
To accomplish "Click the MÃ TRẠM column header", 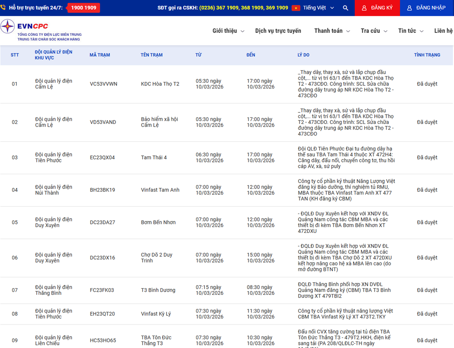I will [100, 55].
